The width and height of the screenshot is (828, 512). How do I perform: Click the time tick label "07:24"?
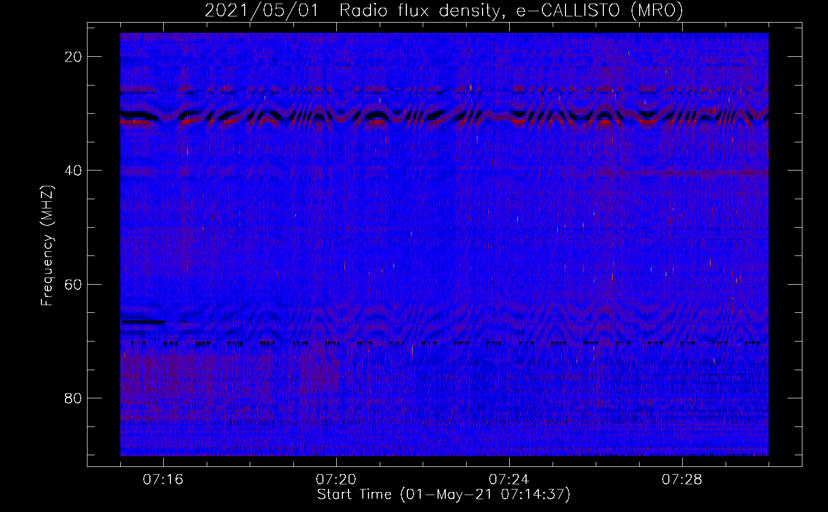tap(509, 480)
